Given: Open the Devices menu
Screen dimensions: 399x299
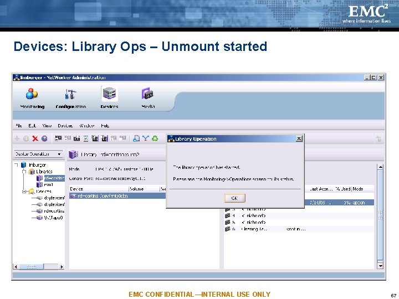Looking at the screenshot, I should coord(65,126).
